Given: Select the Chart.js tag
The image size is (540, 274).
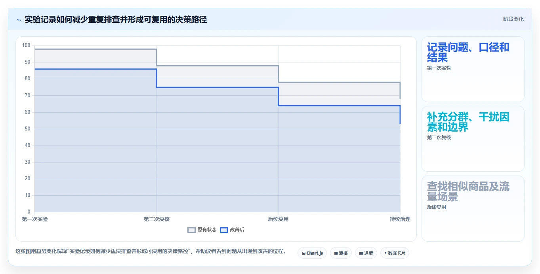Looking at the screenshot, I should point(312,253).
